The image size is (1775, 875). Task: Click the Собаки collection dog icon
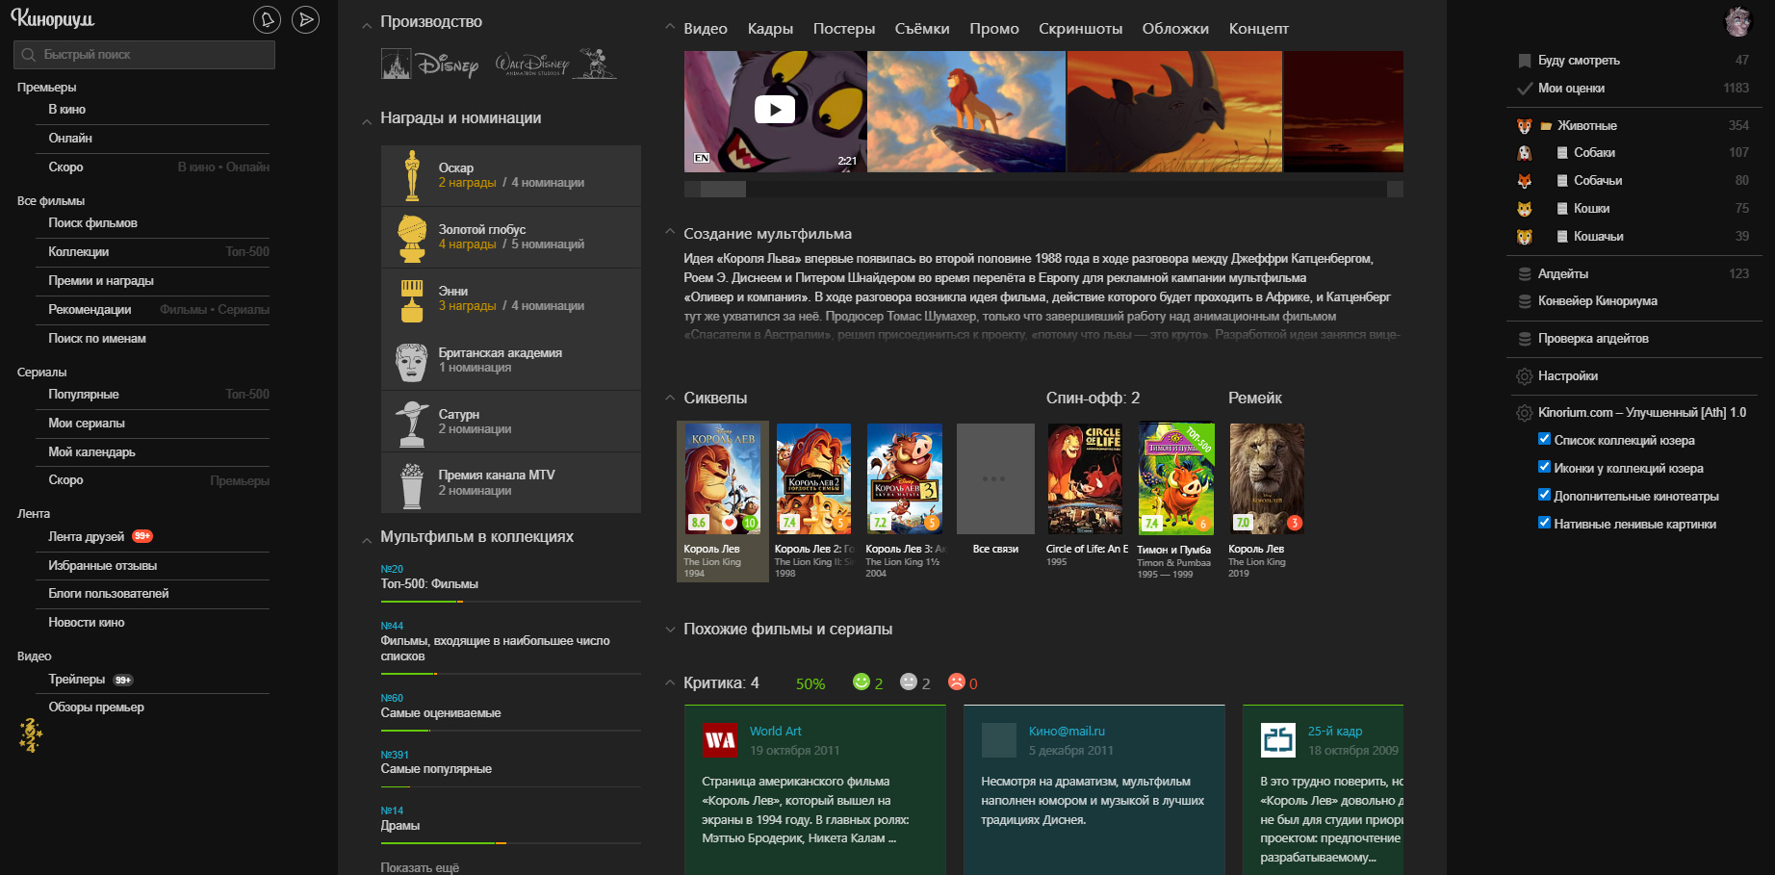[1525, 153]
